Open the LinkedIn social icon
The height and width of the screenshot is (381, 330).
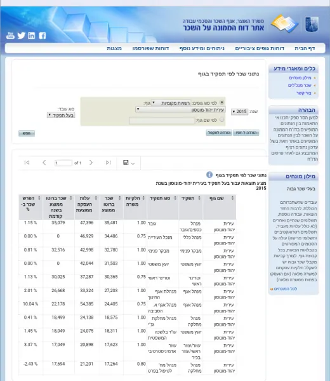coord(31,36)
